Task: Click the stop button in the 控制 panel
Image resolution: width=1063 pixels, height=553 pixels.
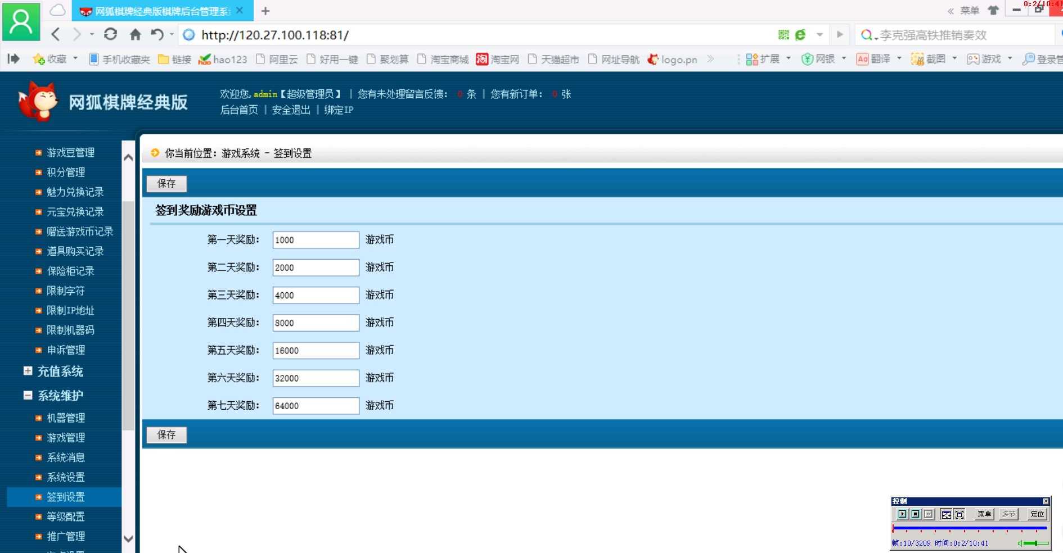Action: [x=915, y=514]
